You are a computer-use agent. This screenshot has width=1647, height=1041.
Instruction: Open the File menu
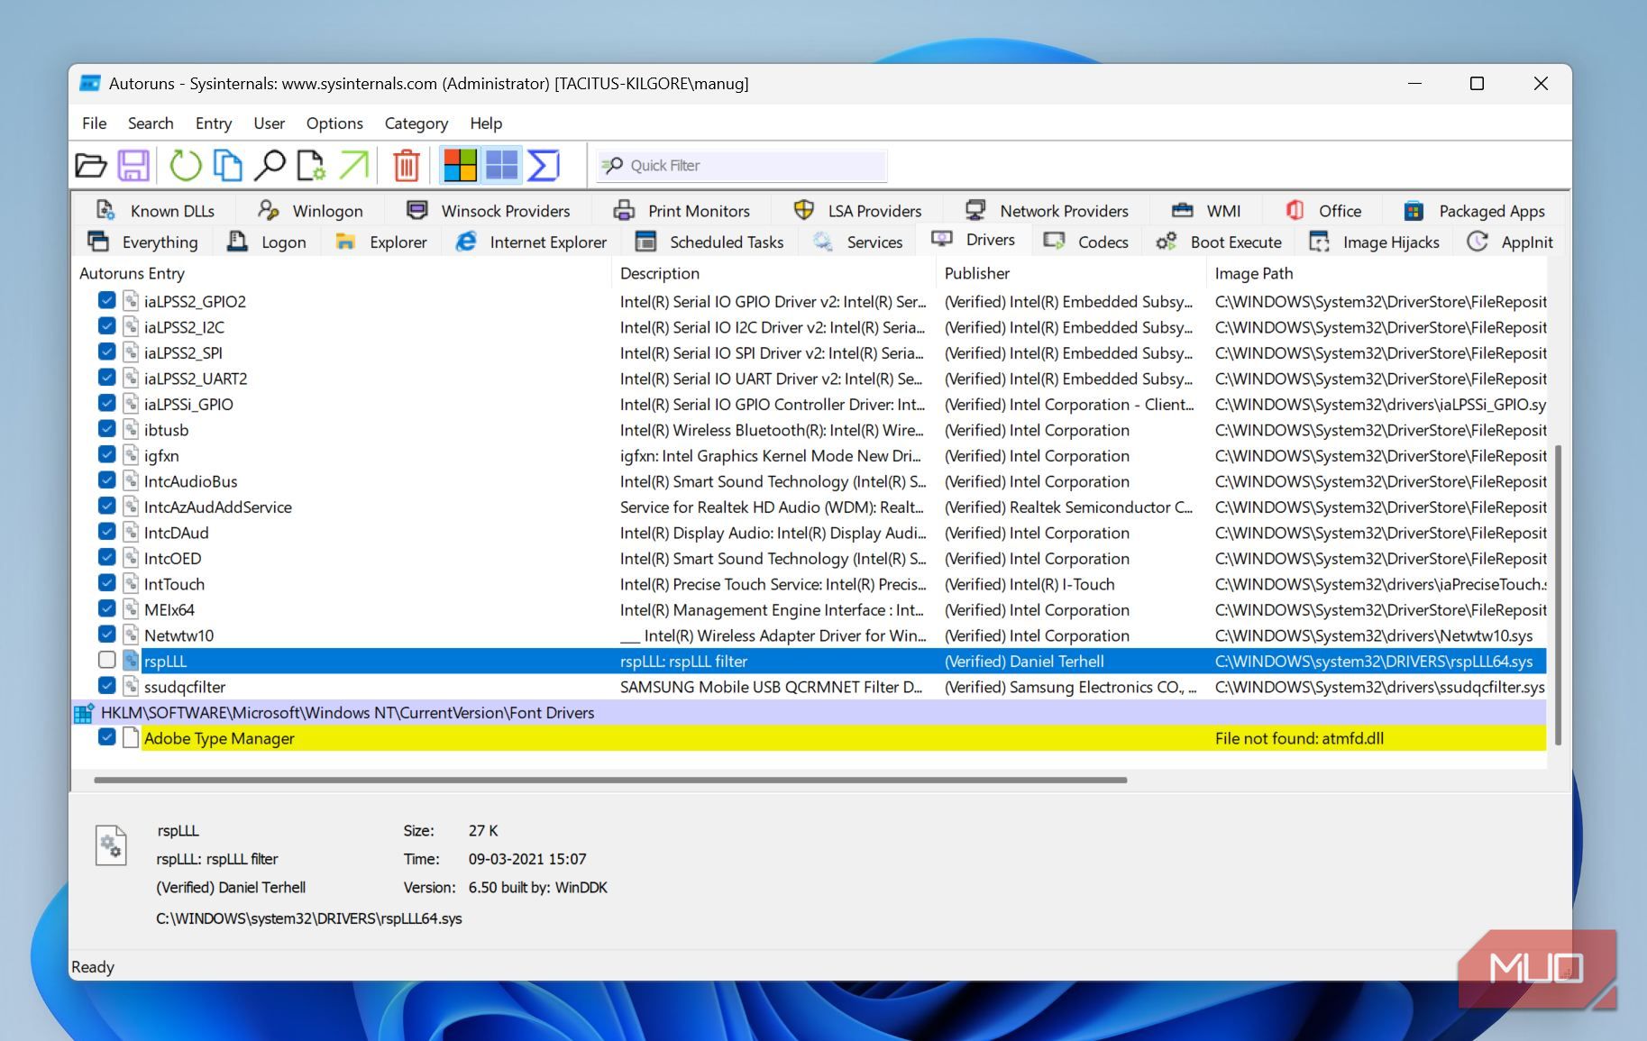coord(94,123)
